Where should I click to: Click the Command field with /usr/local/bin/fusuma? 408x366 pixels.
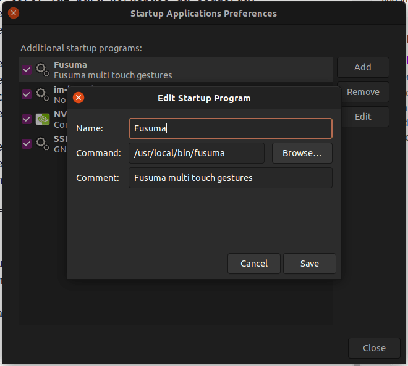click(x=197, y=153)
